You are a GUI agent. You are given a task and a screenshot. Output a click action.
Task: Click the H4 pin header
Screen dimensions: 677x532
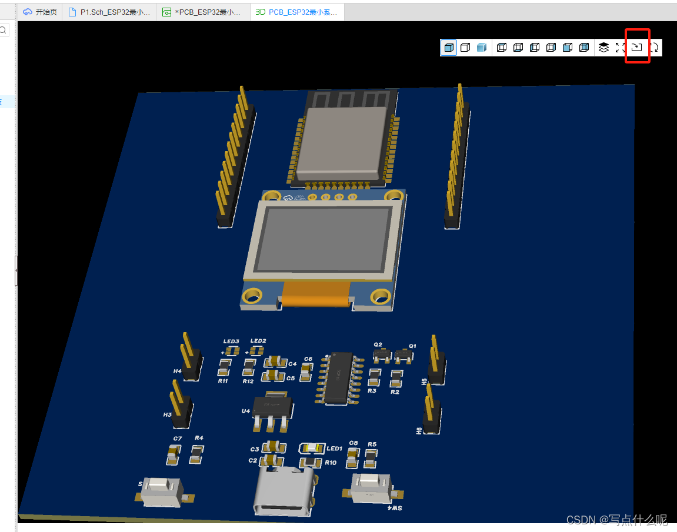pyautogui.click(x=191, y=357)
